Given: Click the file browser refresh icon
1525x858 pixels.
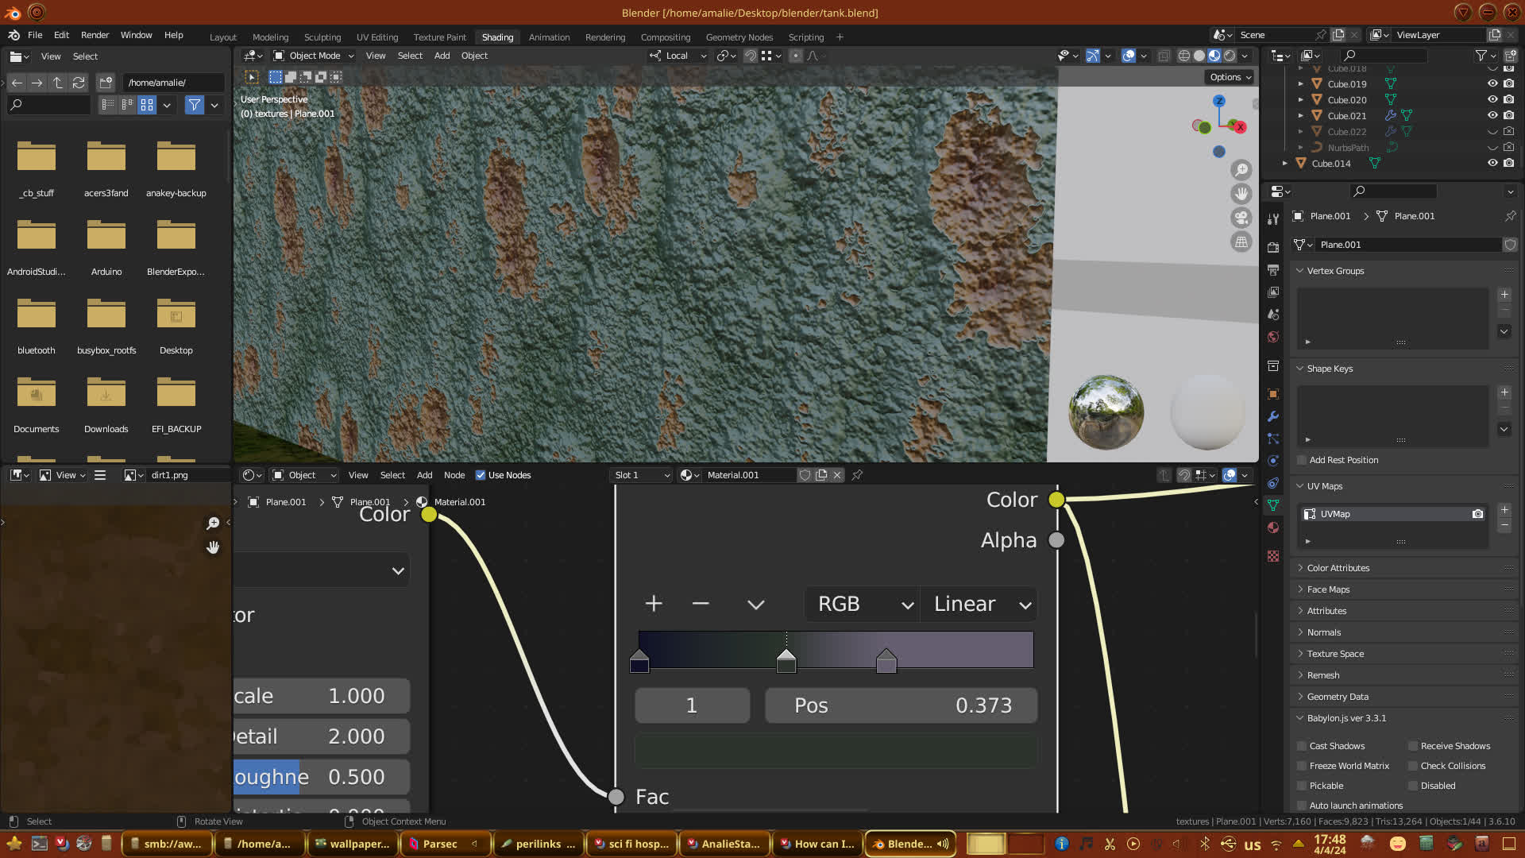Looking at the screenshot, I should [x=78, y=83].
